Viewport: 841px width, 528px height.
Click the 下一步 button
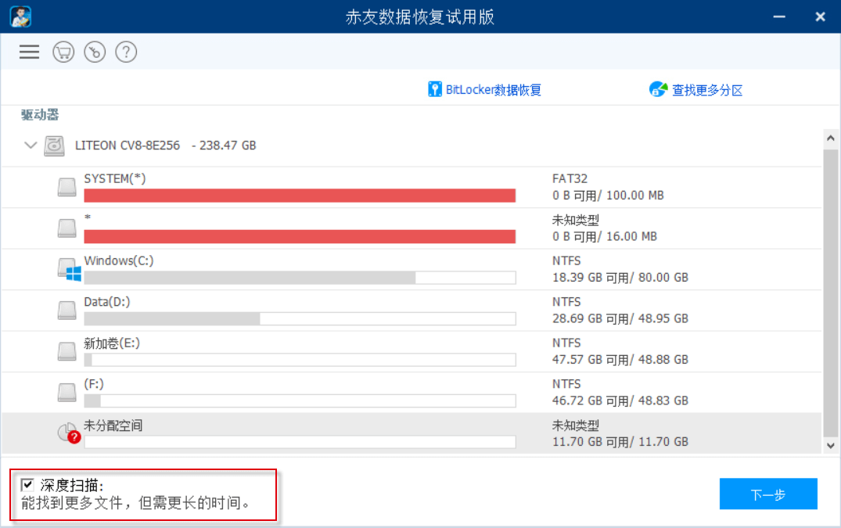(x=768, y=494)
